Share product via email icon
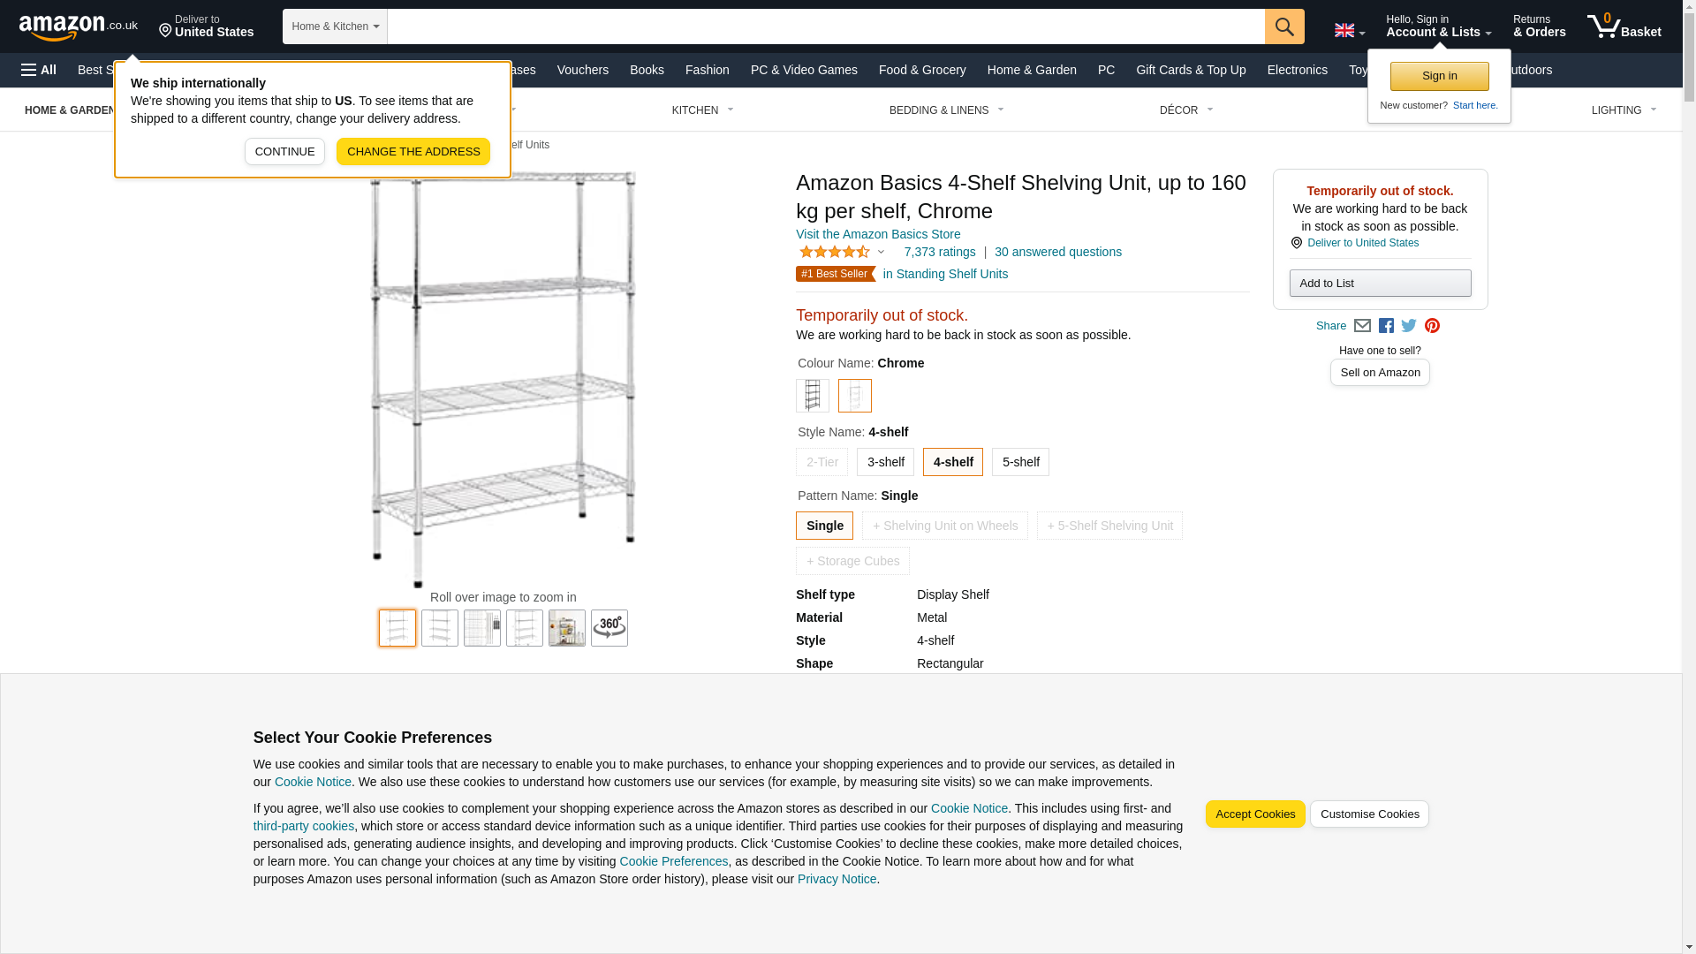 coord(1362,326)
